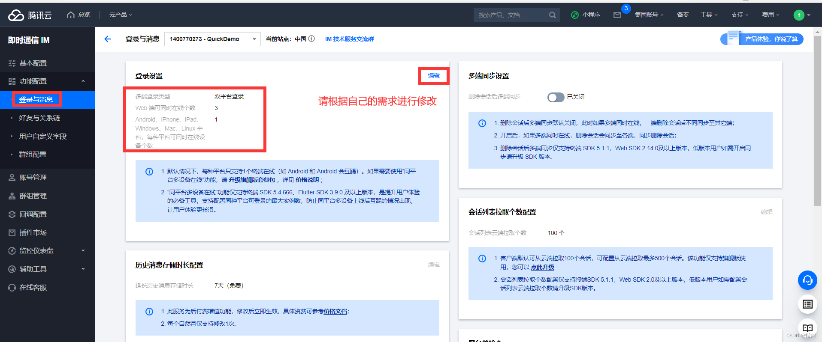Click 编辑 in 历史消息存储时长配置 card
The width and height of the screenshot is (822, 342).
(434, 265)
